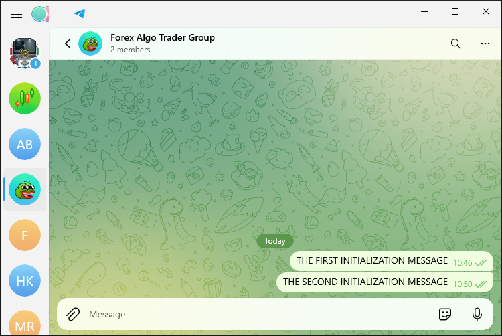Click the 10:46 message timestamp
Viewport: 502px width, 336px height.
[x=463, y=263]
